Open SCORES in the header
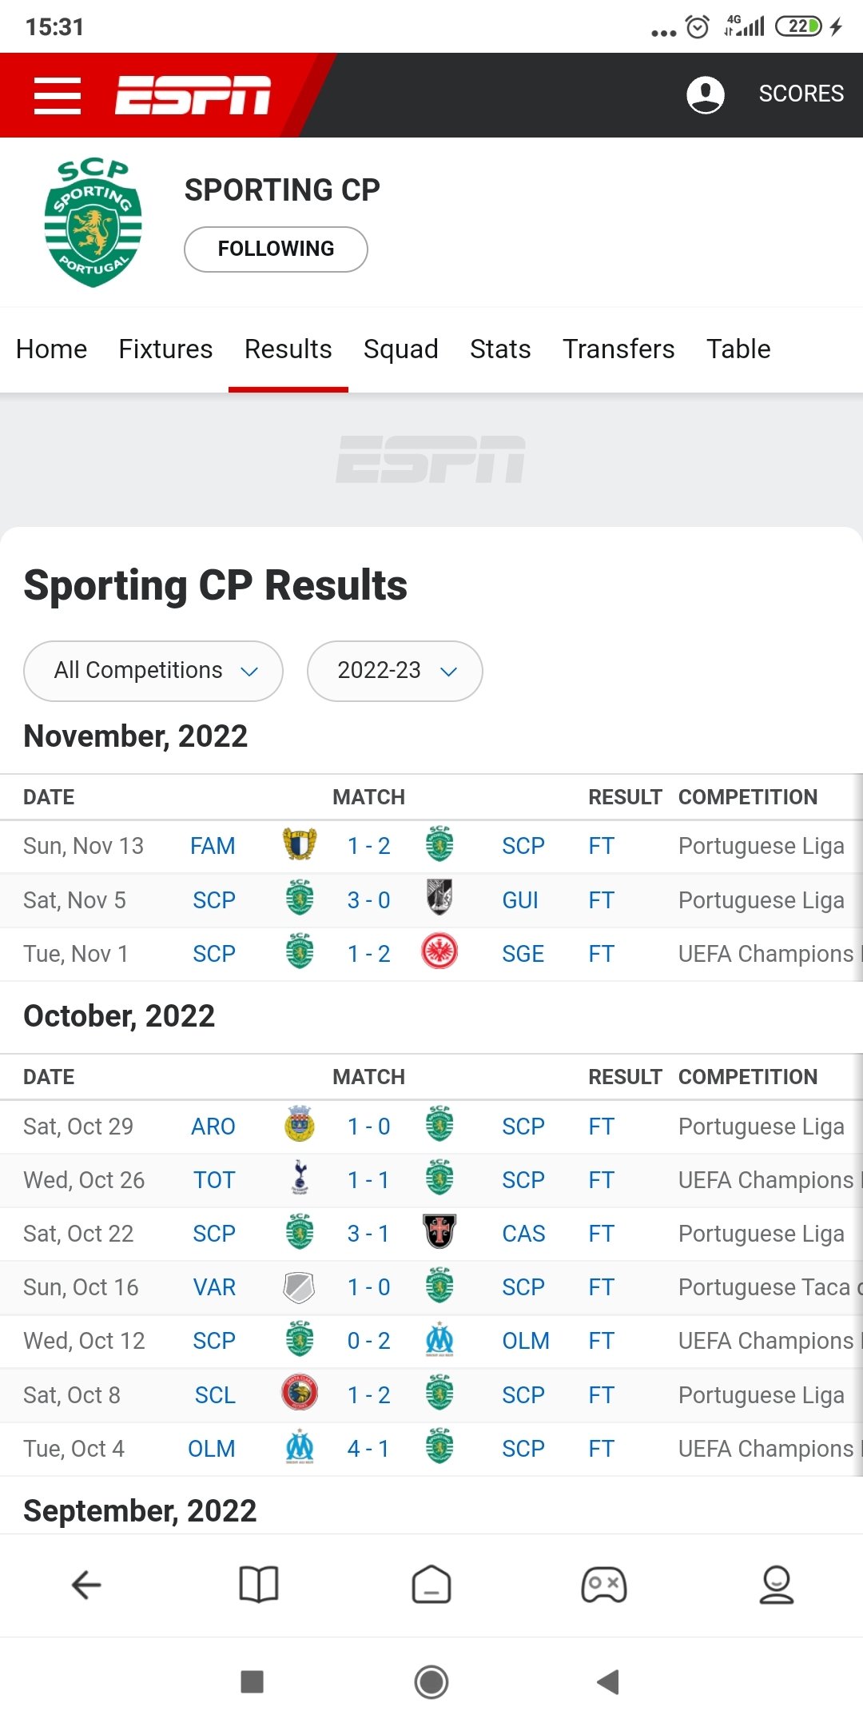Image resolution: width=863 pixels, height=1727 pixels. [801, 94]
